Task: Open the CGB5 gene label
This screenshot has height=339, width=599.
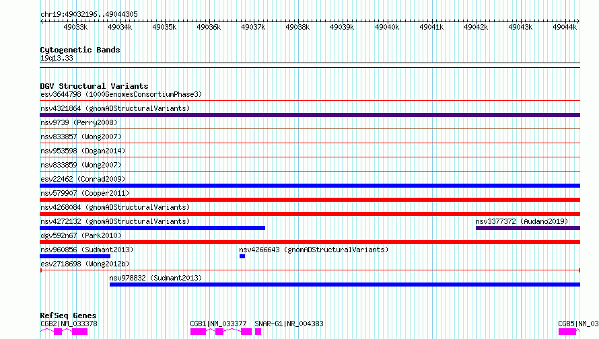Action: (578, 324)
